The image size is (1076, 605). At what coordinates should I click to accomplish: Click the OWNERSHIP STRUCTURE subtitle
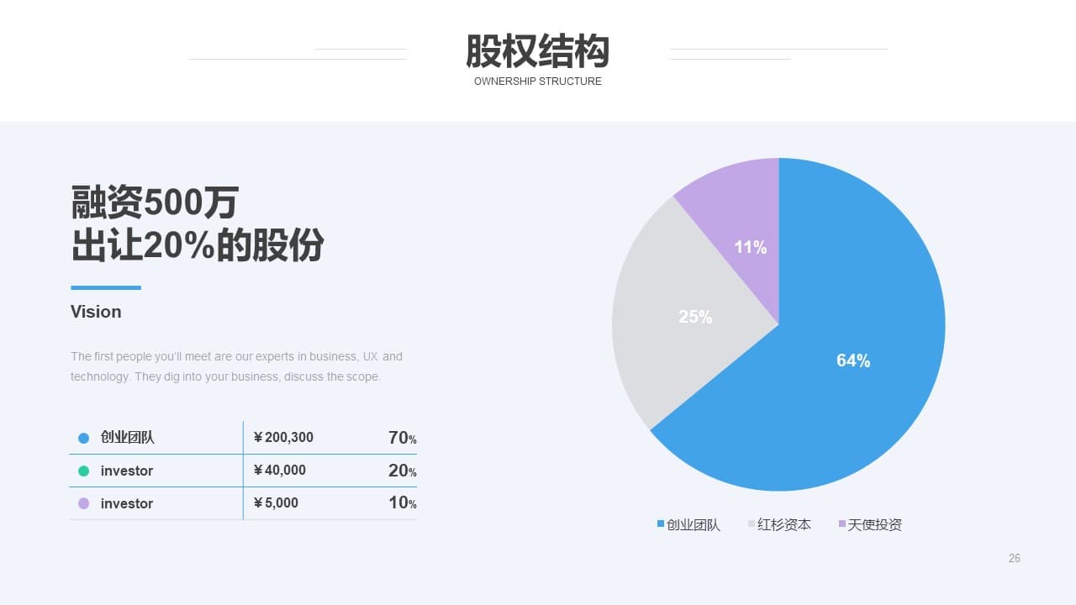pos(537,82)
